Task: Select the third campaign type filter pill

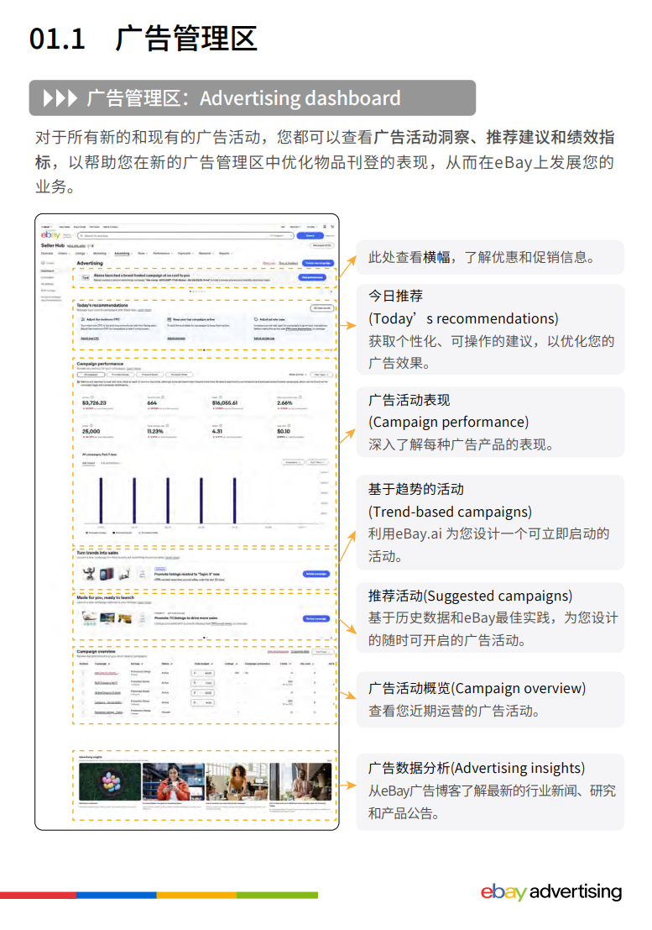Action: 149,375
